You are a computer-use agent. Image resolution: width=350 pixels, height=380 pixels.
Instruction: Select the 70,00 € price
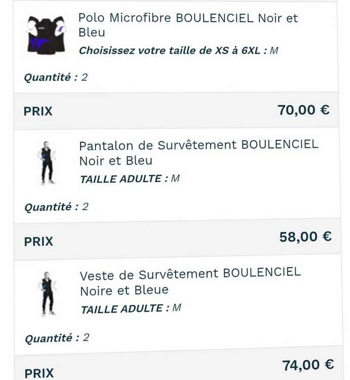[303, 109]
